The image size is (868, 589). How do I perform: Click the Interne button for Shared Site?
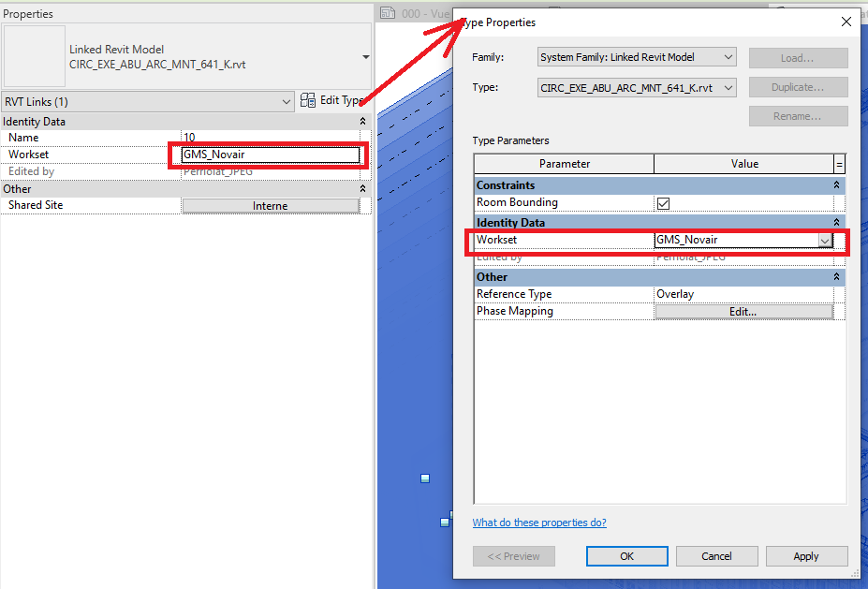coord(271,206)
